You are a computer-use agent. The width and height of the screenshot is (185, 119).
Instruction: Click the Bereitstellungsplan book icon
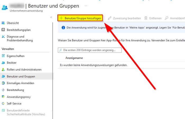click(x=3, y=30)
